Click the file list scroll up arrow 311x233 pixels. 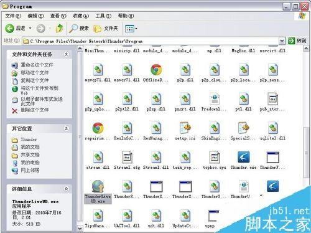(x=306, y=49)
